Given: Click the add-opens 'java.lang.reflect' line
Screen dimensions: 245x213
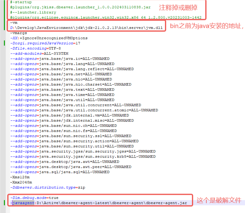Looking at the screenshot, I should (72, 69).
